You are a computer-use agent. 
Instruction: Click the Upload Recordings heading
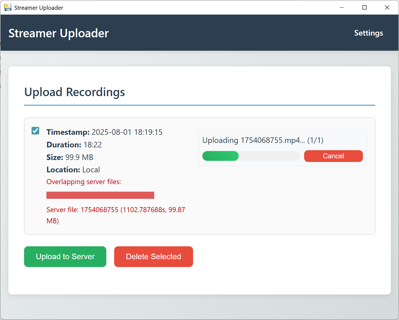(x=74, y=92)
